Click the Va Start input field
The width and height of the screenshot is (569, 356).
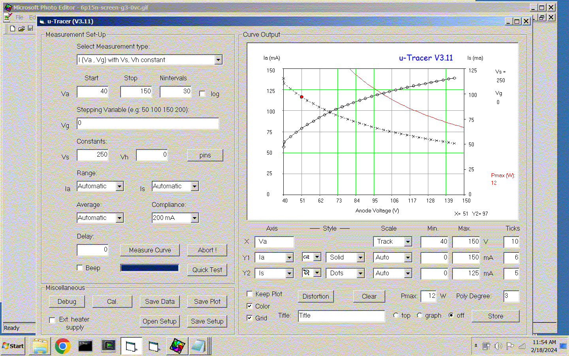pyautogui.click(x=92, y=91)
